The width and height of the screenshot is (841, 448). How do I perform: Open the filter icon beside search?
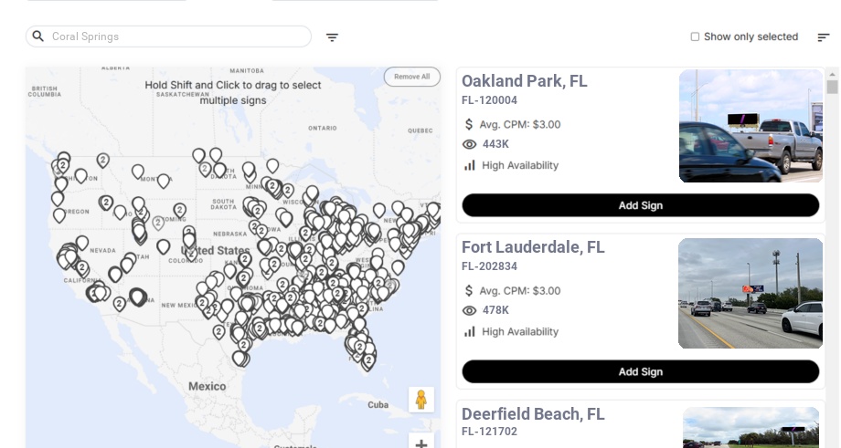[332, 37]
